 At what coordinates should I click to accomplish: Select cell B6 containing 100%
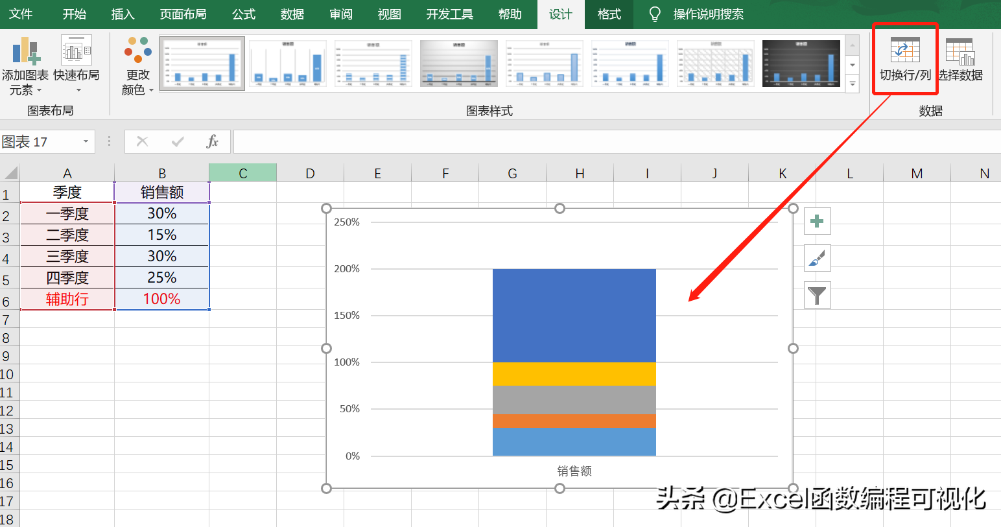click(x=161, y=299)
